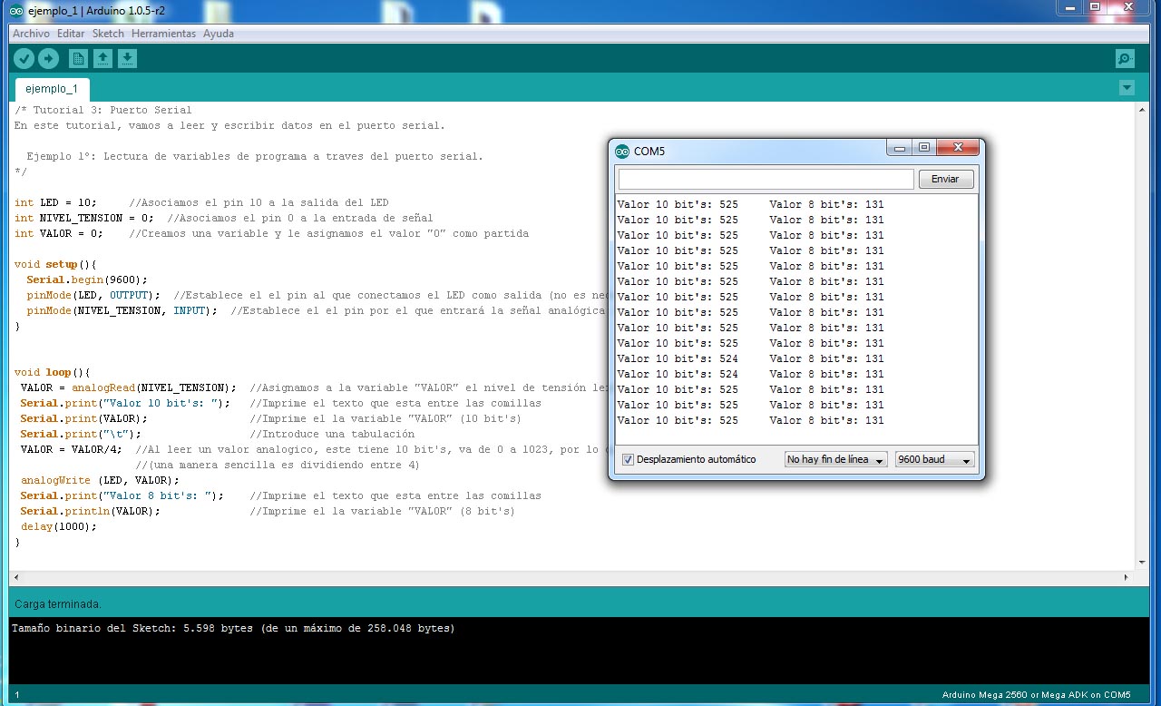
Task: Click the 'Serial.print("\t");' code line
Action: click(81, 434)
